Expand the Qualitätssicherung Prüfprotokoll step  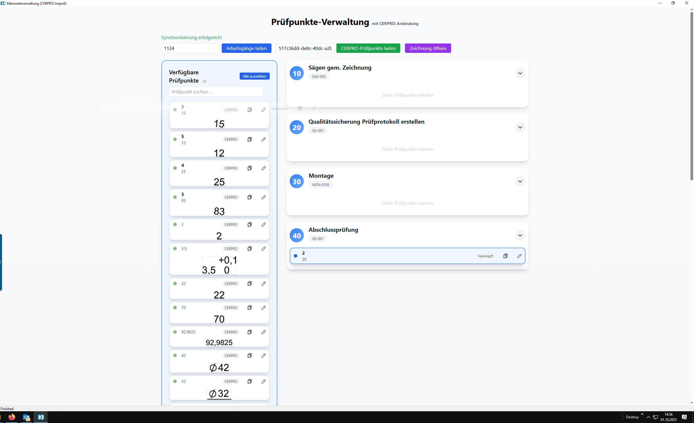tap(520, 127)
